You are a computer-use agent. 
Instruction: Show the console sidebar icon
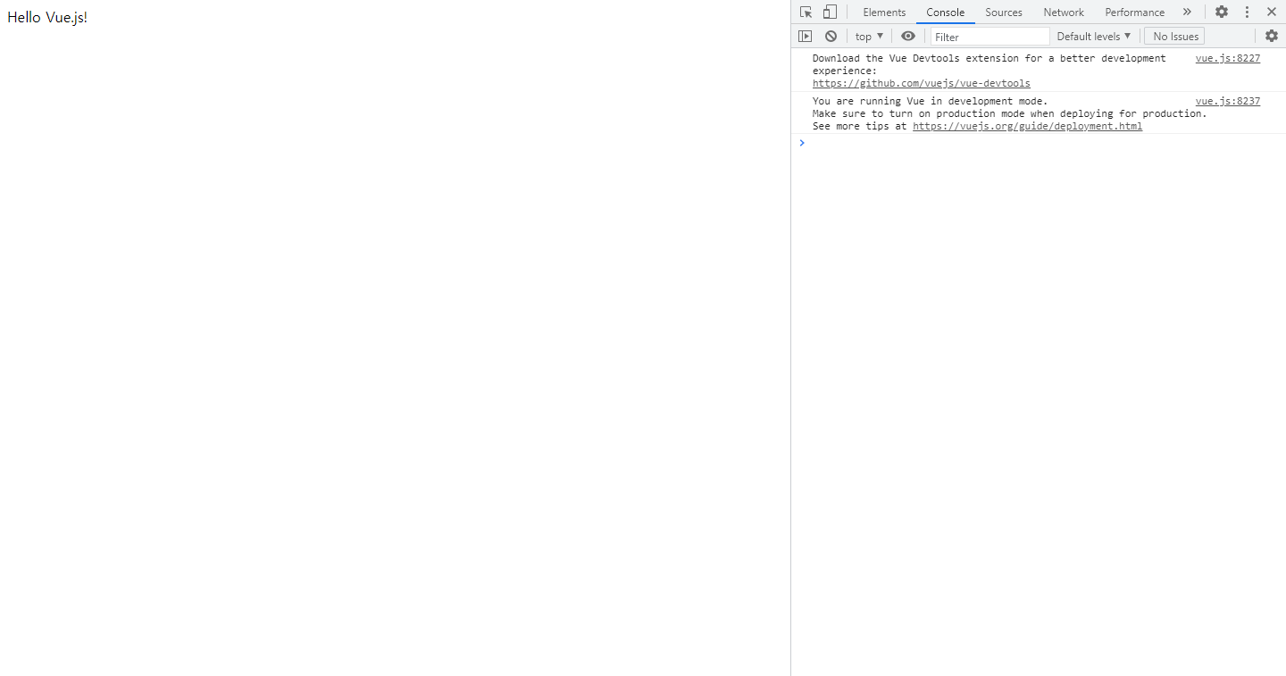click(805, 36)
